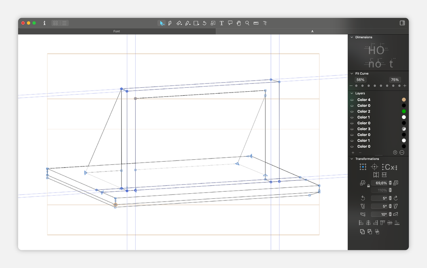Viewport: 427px width, 268px height.
Task: Toggle the right sidebar panel
Action: [402, 23]
